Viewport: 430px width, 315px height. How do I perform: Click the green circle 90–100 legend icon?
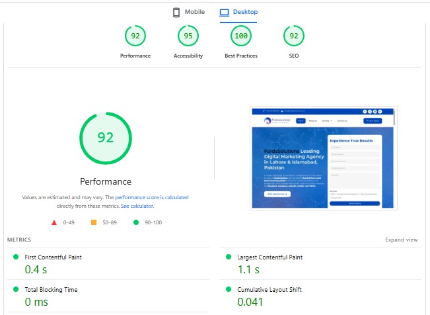(135, 223)
